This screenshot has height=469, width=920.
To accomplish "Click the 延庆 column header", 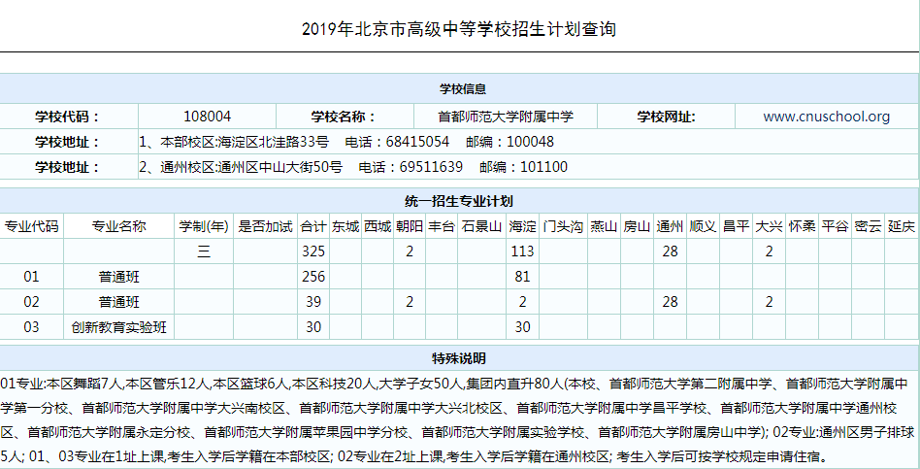I will [x=902, y=226].
